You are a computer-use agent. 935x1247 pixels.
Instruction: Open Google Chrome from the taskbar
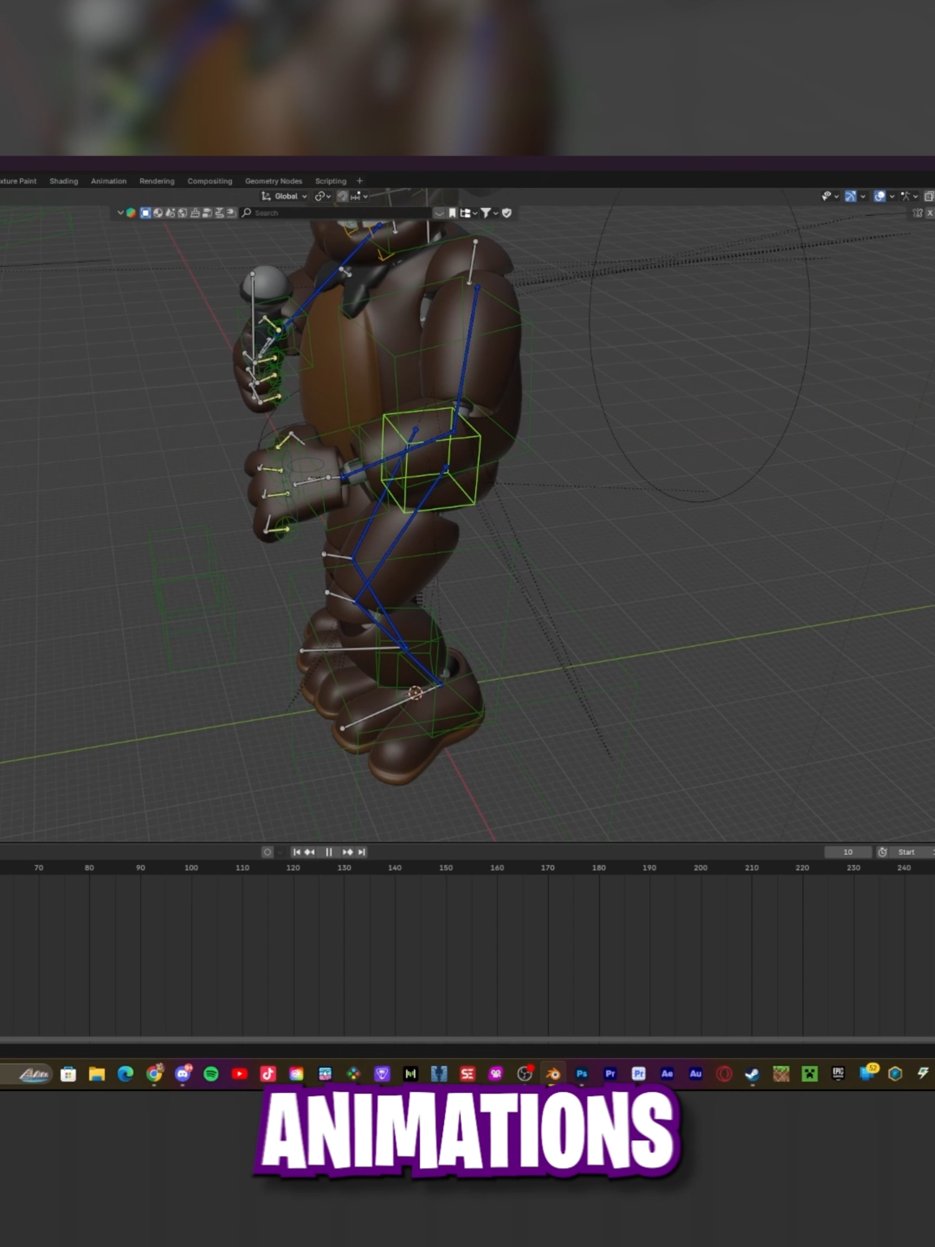pos(154,1074)
